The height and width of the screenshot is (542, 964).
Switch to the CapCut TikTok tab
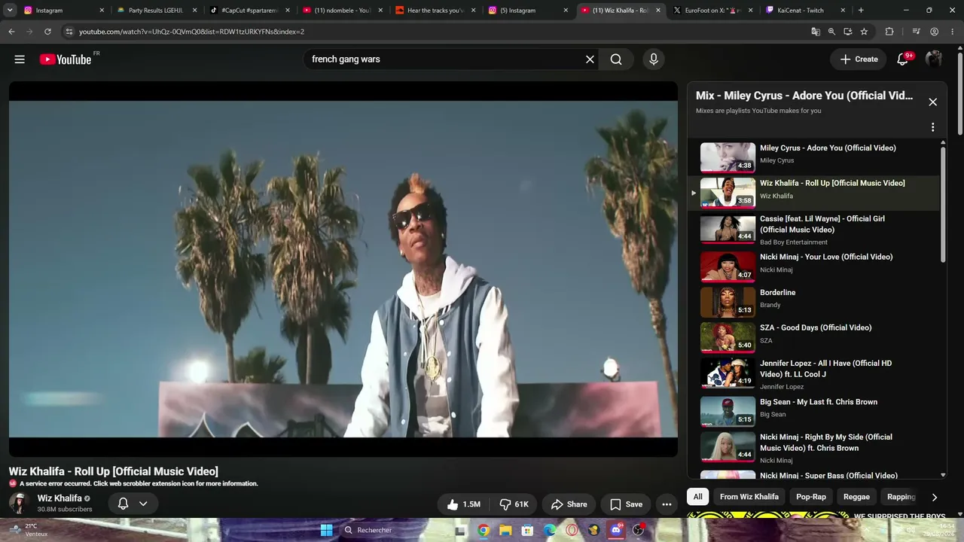[x=249, y=11]
